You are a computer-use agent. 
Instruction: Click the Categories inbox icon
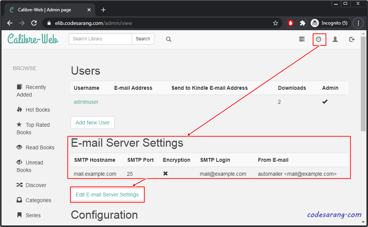(x=19, y=200)
